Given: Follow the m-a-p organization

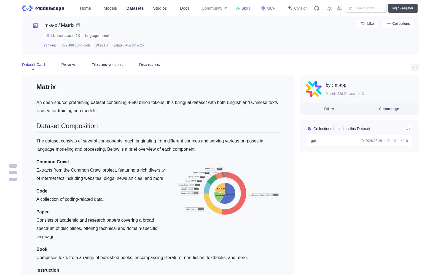Looking at the screenshot, I should [x=327, y=109].
